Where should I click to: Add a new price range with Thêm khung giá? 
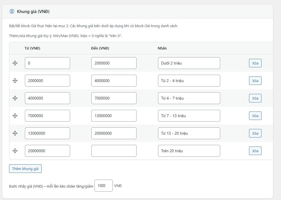pyautogui.click(x=25, y=169)
